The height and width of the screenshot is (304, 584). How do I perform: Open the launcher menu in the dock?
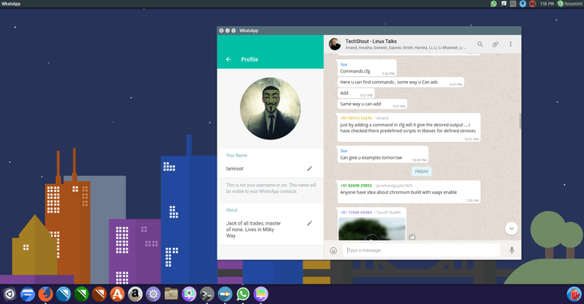(x=9, y=294)
